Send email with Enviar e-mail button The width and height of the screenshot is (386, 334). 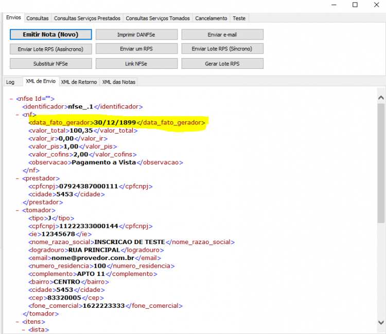click(x=222, y=34)
